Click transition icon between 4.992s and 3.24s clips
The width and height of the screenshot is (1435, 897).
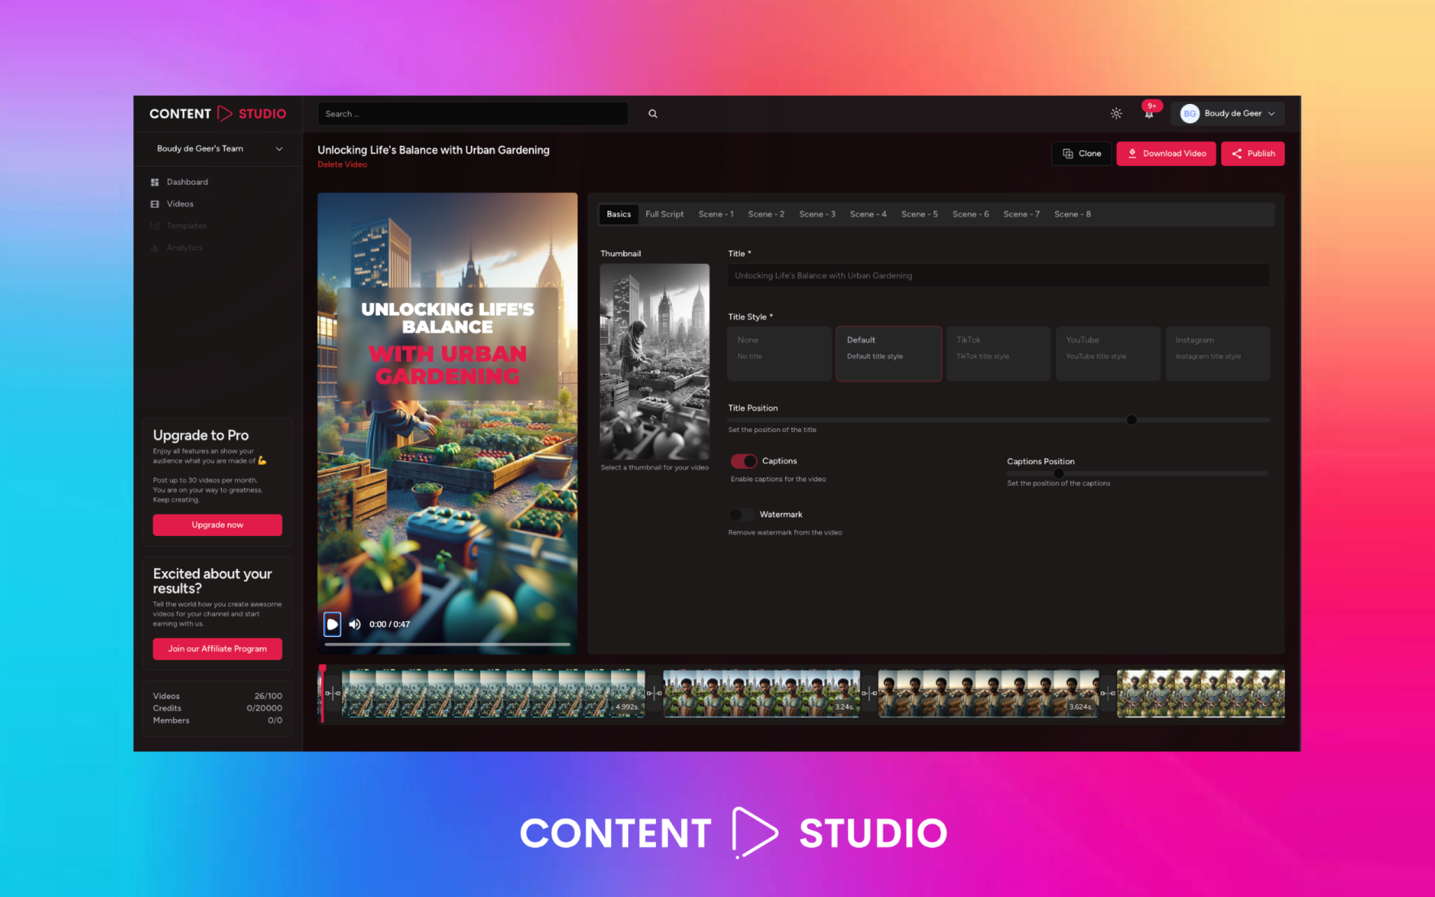tap(654, 693)
